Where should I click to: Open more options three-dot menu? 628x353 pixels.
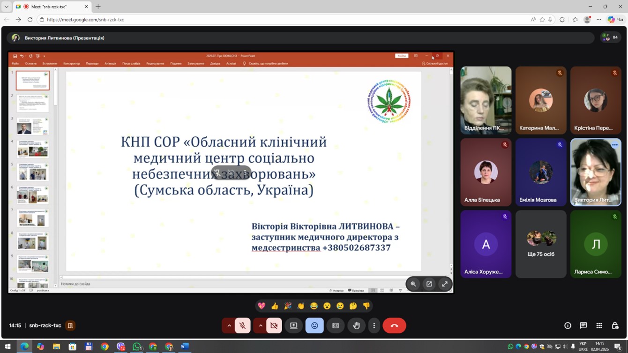(x=374, y=326)
